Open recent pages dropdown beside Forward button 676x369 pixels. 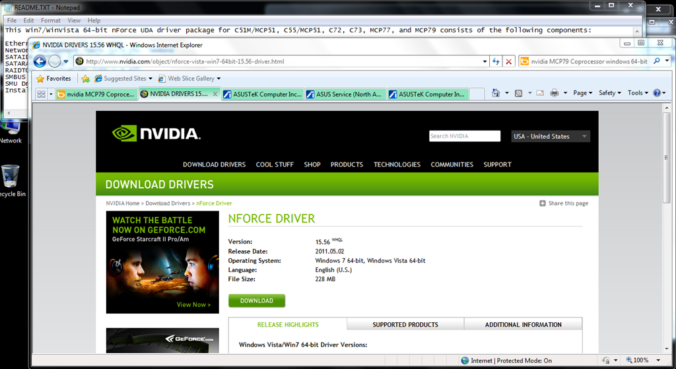click(x=66, y=61)
